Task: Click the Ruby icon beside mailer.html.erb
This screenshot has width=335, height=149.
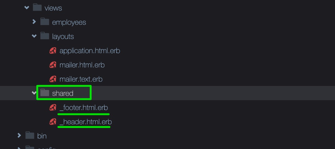Action: point(53,65)
